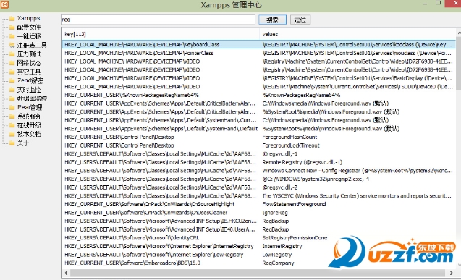
Task: Click the 搜索 search button
Action: 272,20
